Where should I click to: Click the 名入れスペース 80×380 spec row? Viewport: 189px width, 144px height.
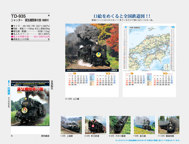tap(30, 34)
